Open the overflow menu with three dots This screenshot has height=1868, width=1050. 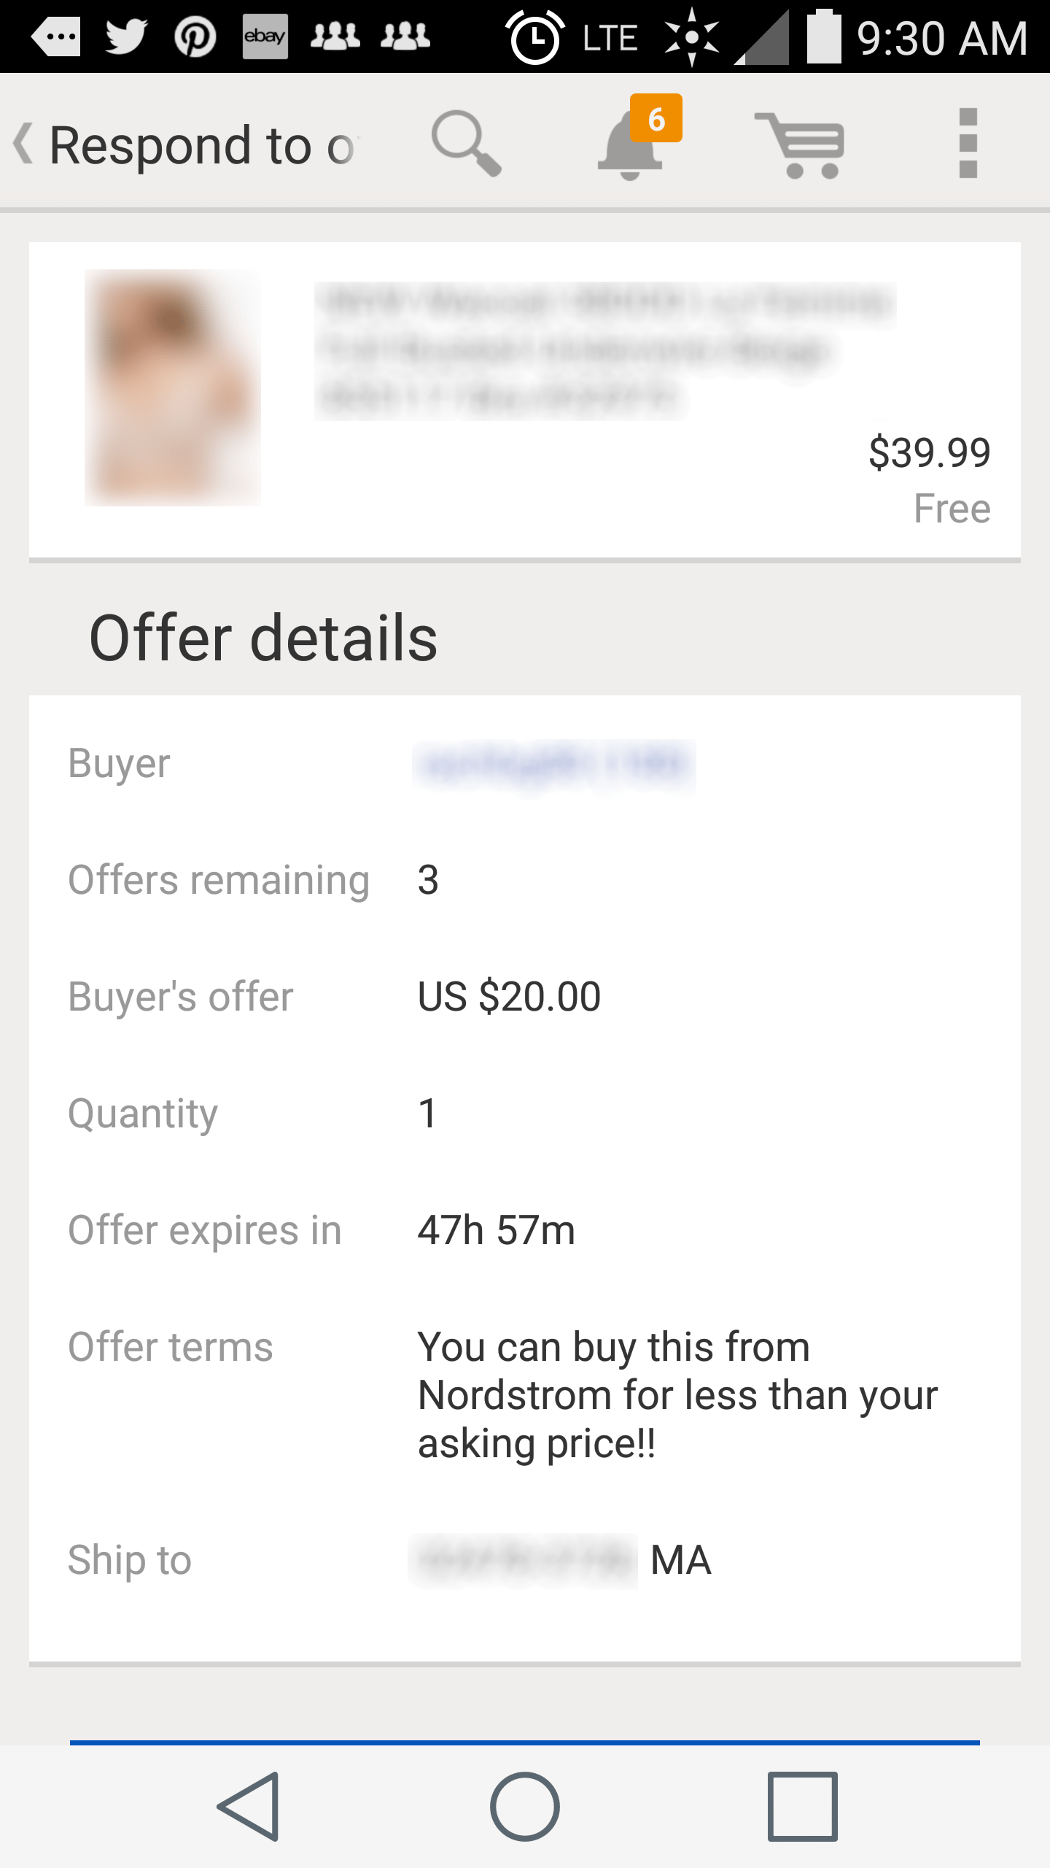coord(967,144)
